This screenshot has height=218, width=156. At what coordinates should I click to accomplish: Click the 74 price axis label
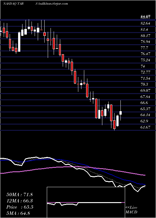pos(143,66)
